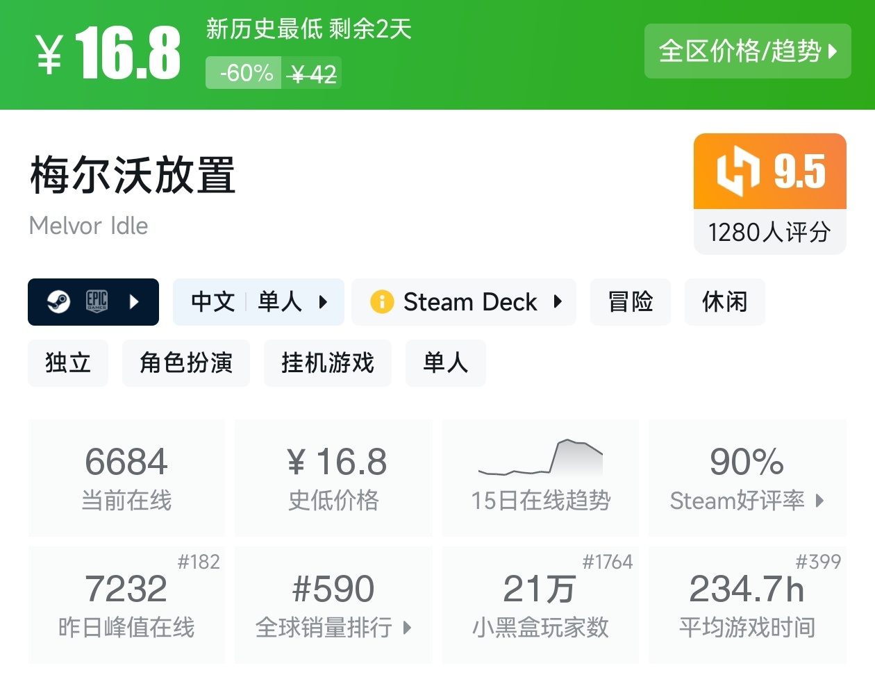This screenshot has width=875, height=677.
Task: Expand Steam Deck details via its chevron
Action: click(558, 301)
